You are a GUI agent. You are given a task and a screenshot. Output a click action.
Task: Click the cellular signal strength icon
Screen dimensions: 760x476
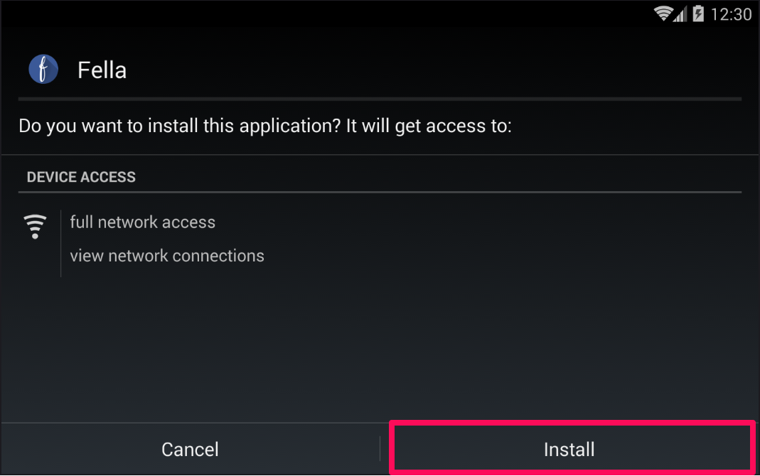point(680,14)
